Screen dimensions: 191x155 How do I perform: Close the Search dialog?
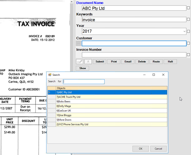163,75
